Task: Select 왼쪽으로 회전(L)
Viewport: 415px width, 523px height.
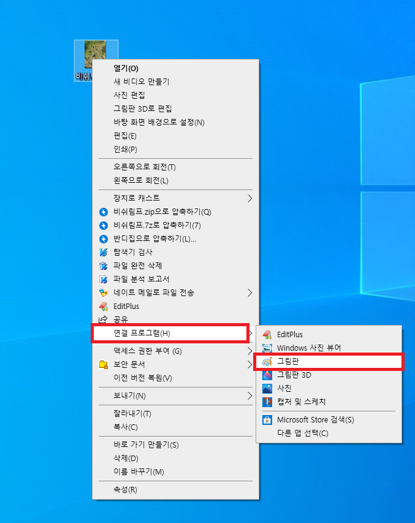Action: tap(175, 180)
